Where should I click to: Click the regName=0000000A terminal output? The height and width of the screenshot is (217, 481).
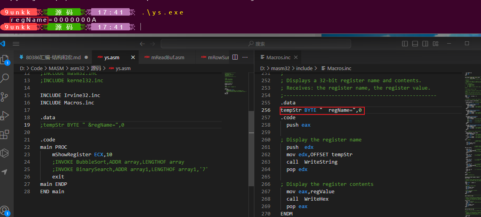[x=53, y=20]
